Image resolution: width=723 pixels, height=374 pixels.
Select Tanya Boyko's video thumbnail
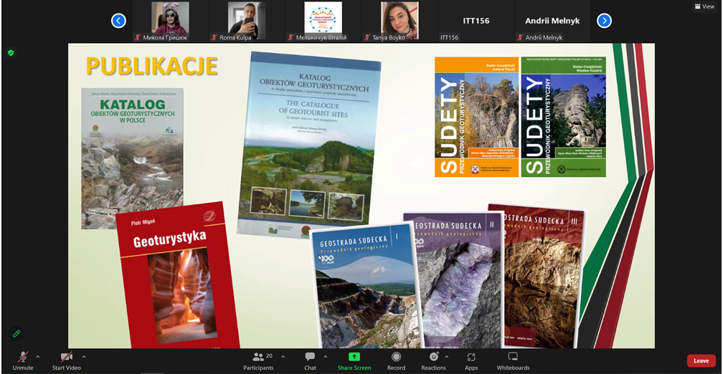tap(400, 21)
